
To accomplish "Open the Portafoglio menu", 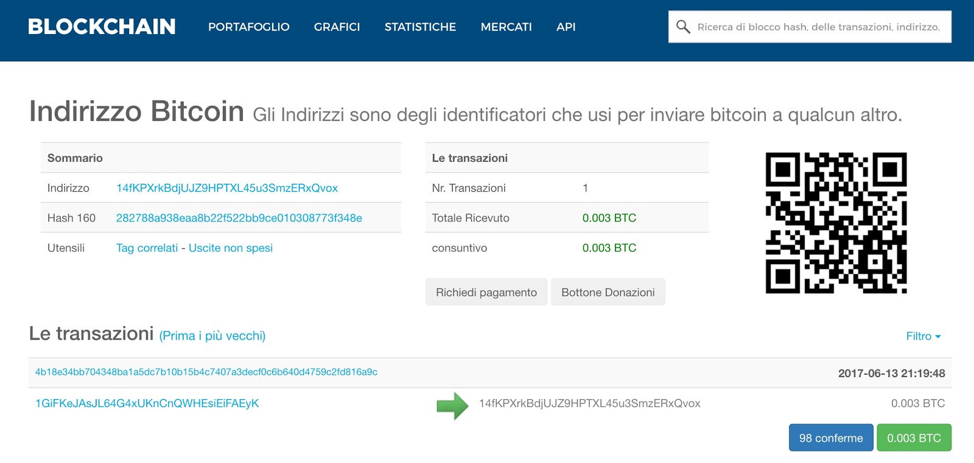I will point(249,27).
